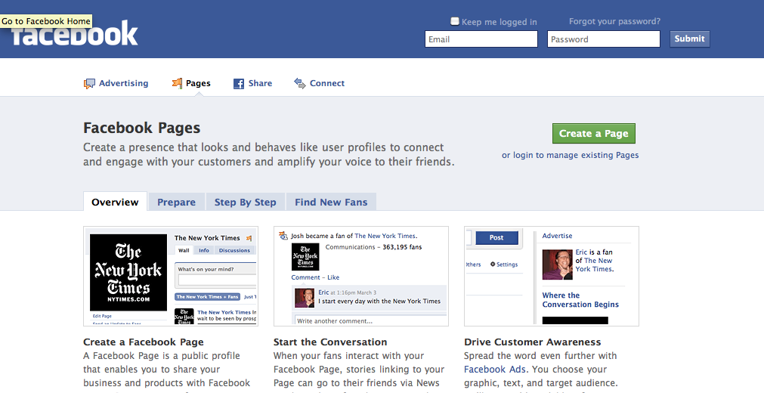Select the Pages navigation item
The image size is (764, 393).
(198, 83)
